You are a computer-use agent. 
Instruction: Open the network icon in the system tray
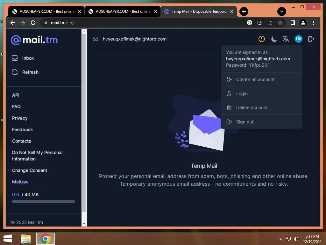288,239
